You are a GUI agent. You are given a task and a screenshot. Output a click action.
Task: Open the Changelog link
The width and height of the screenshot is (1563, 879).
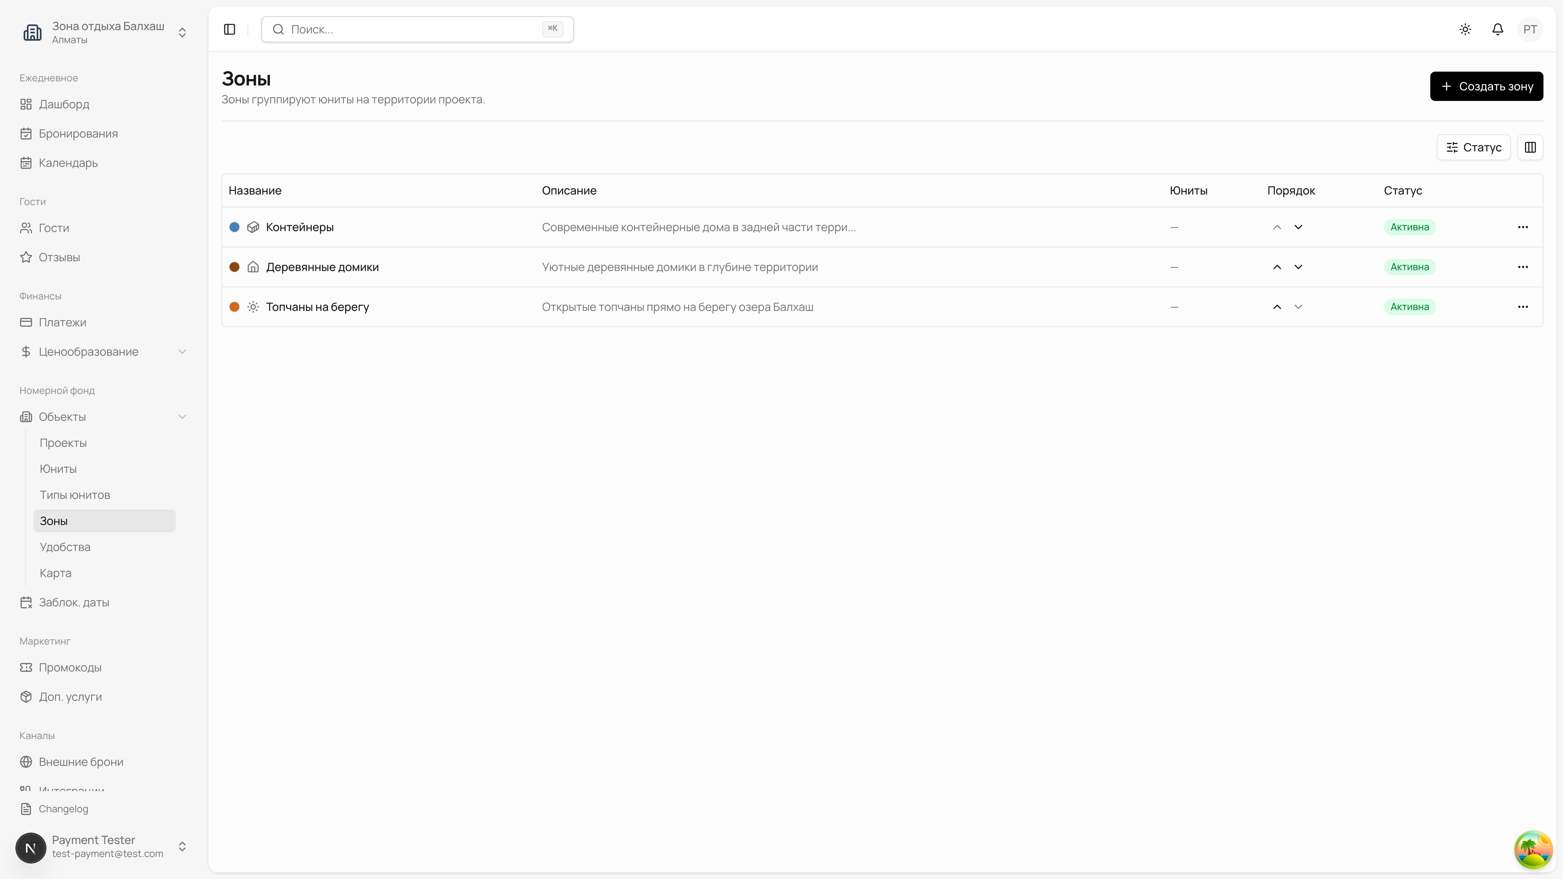[x=63, y=809]
